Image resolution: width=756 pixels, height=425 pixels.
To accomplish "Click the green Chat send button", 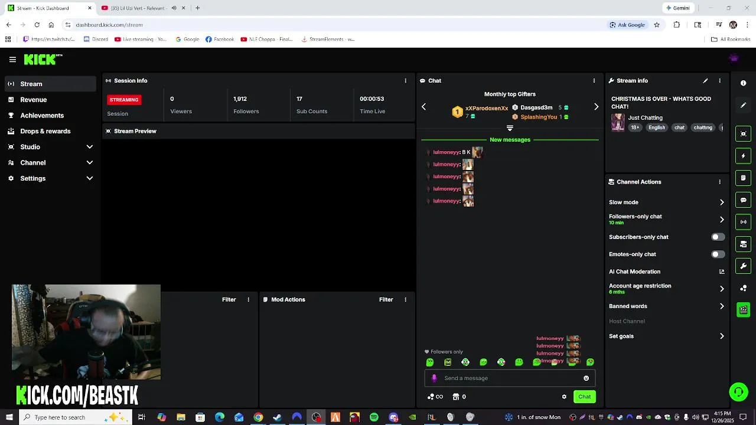I will coord(584,397).
